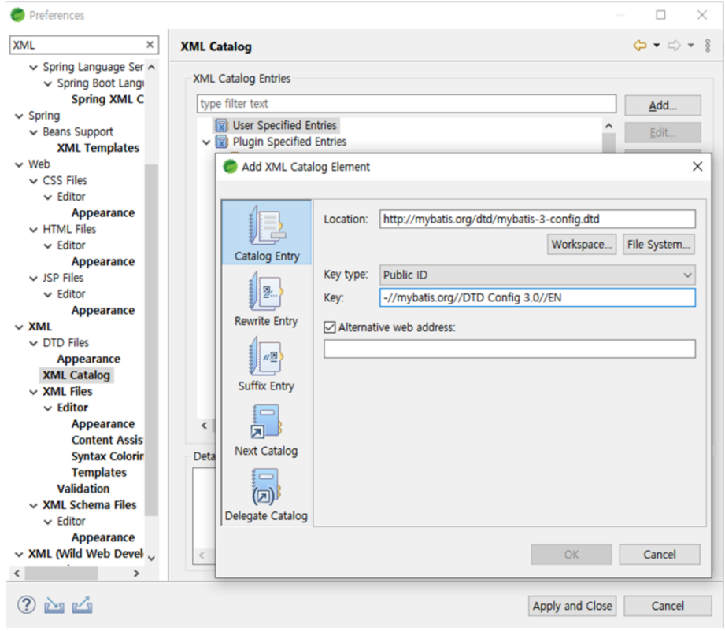The width and height of the screenshot is (725, 631).
Task: Open the forward history dropdown arrow
Action: point(690,46)
